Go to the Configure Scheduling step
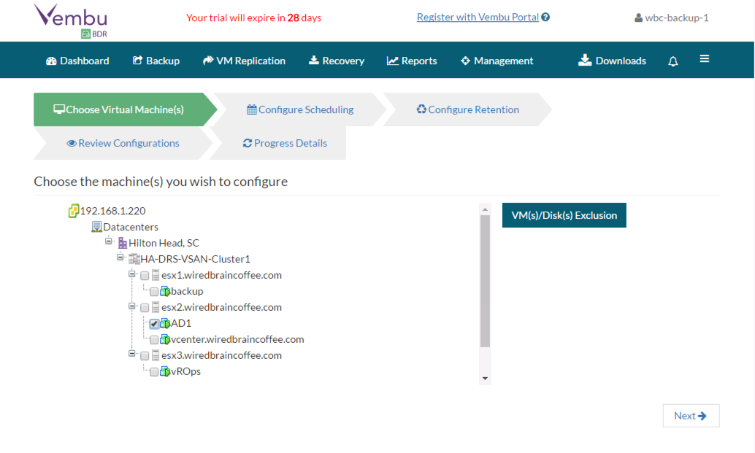Image resolution: width=755 pixels, height=453 pixels. pyautogui.click(x=300, y=109)
